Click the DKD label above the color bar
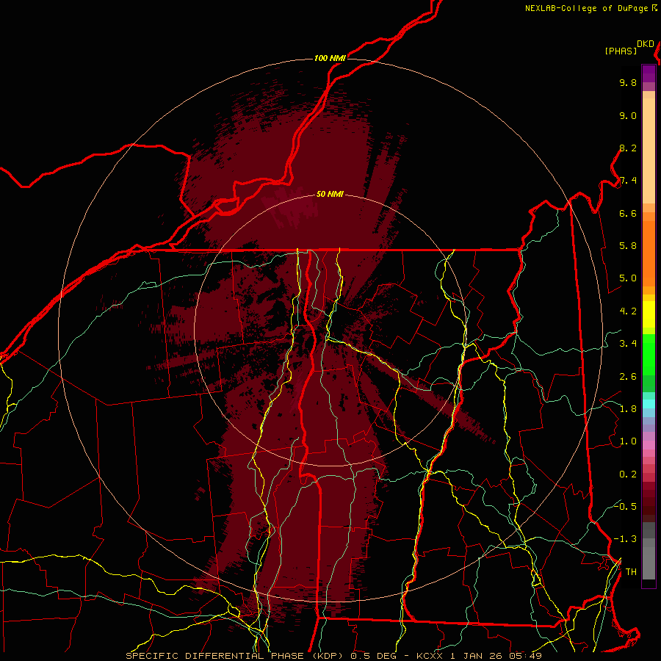This screenshot has height=661, width=661. pos(645,44)
